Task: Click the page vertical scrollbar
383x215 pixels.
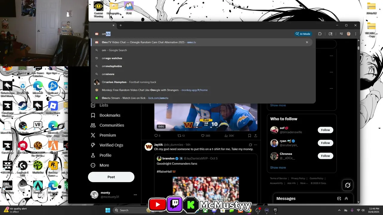Action: [358, 48]
